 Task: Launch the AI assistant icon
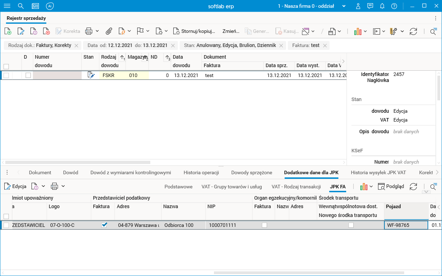click(x=50, y=6)
